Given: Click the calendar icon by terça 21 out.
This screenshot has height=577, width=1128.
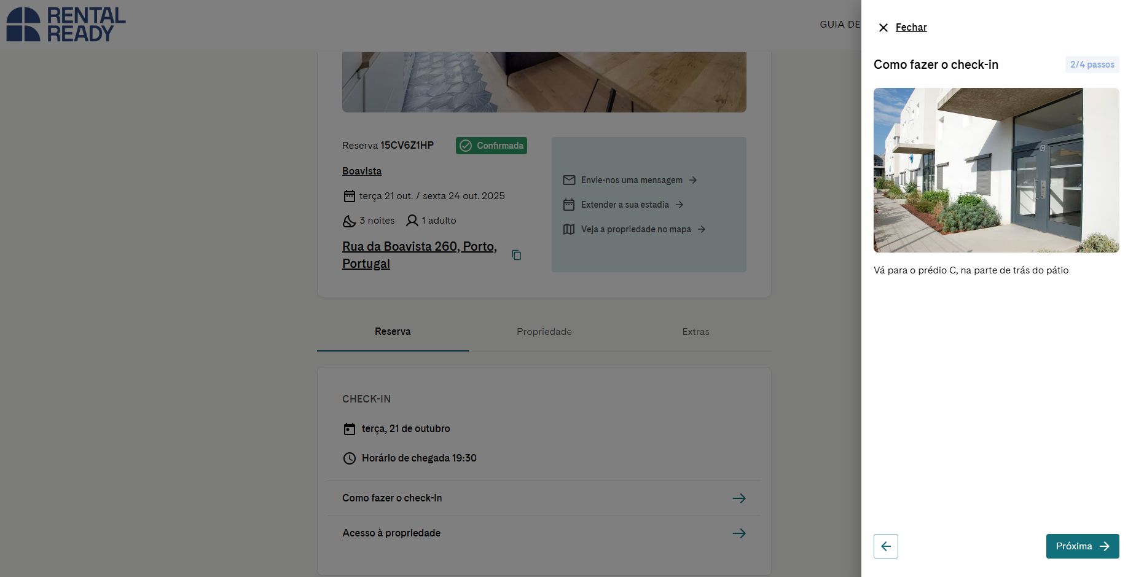Looking at the screenshot, I should tap(349, 196).
